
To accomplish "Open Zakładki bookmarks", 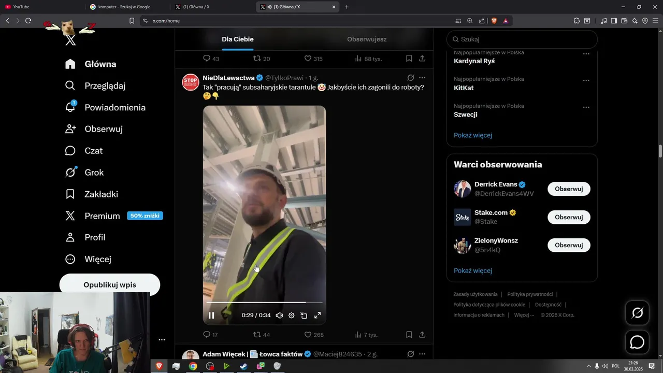I will (92, 194).
